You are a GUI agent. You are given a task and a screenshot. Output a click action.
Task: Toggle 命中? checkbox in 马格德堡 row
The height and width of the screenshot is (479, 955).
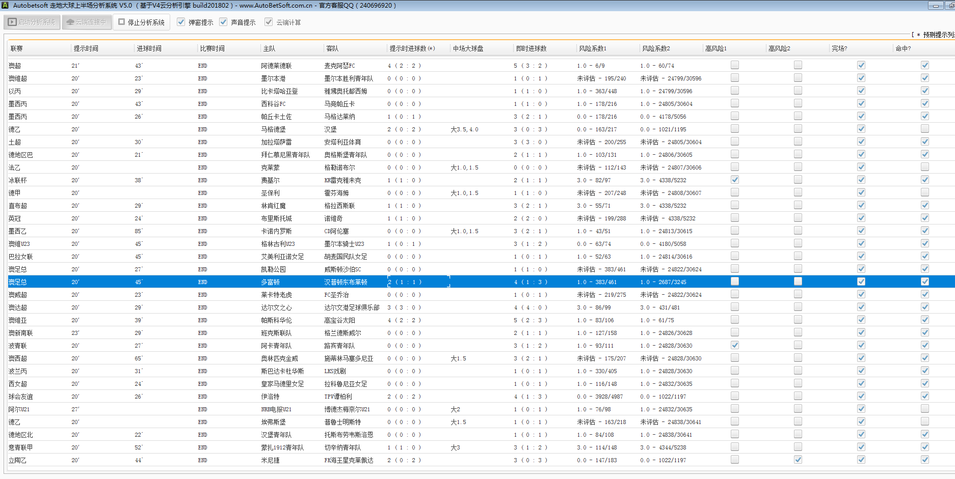click(x=924, y=129)
